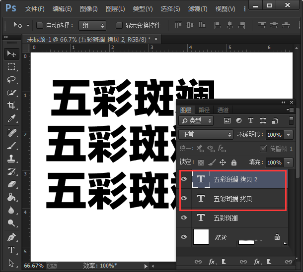
Task: Activate the Horizontal Type tool
Action: 11,250
